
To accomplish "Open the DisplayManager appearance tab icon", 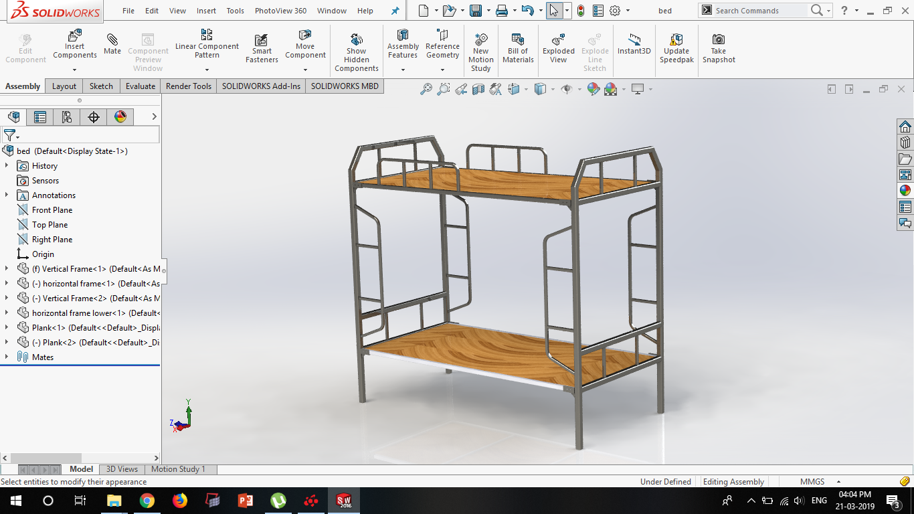I will pyautogui.click(x=120, y=117).
